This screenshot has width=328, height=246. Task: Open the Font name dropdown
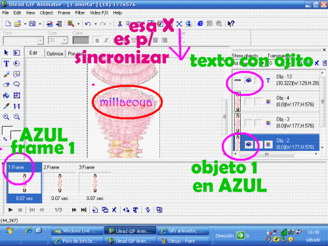[40, 41]
